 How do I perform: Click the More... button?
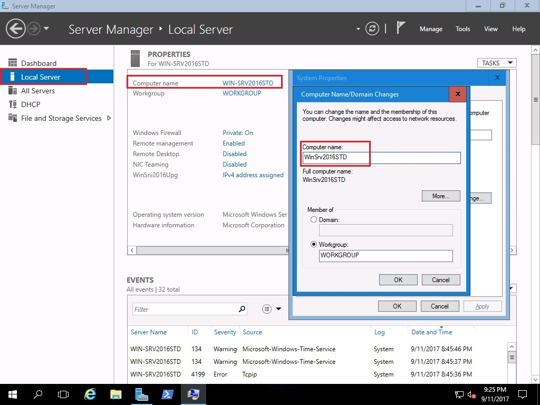441,196
